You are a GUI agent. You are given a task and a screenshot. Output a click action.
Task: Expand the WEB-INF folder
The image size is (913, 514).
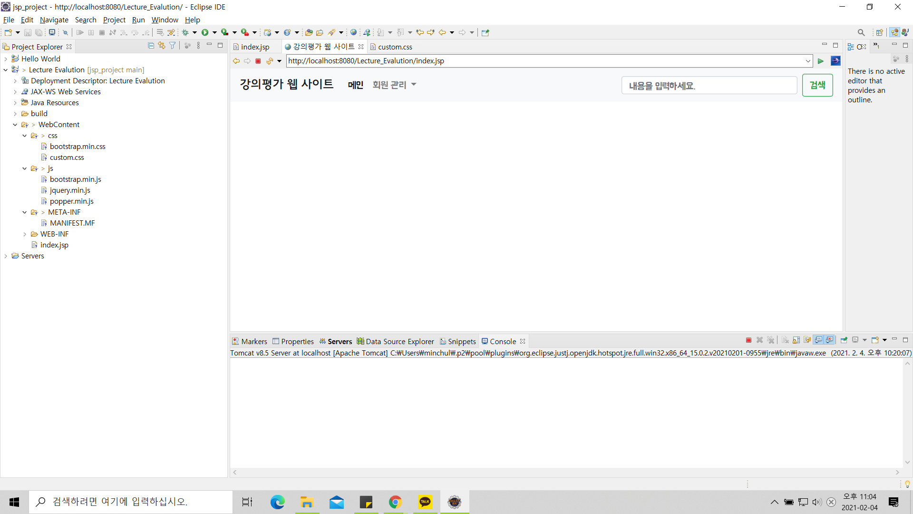pyautogui.click(x=25, y=234)
